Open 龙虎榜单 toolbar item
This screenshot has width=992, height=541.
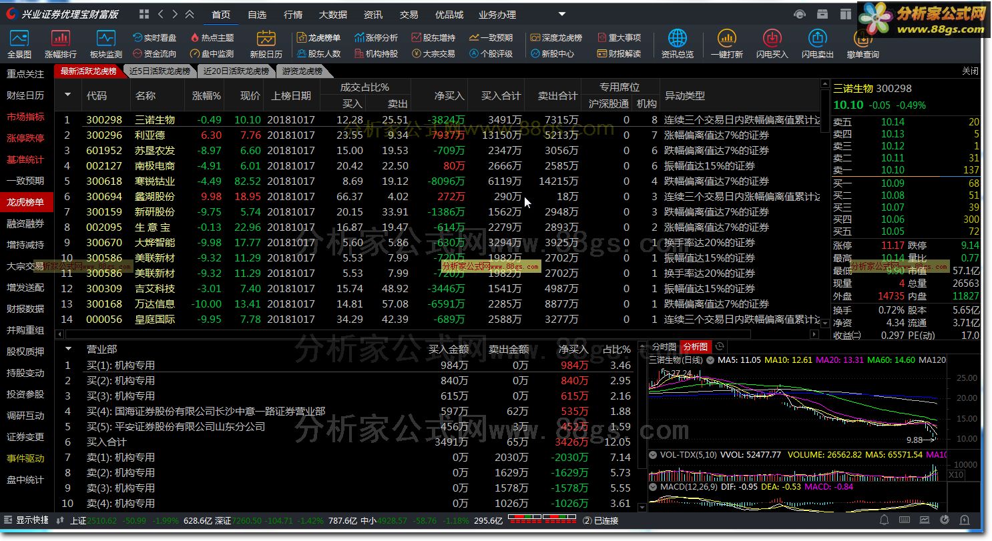click(x=318, y=38)
